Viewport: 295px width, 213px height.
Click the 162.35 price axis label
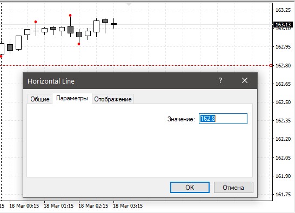(x=283, y=120)
